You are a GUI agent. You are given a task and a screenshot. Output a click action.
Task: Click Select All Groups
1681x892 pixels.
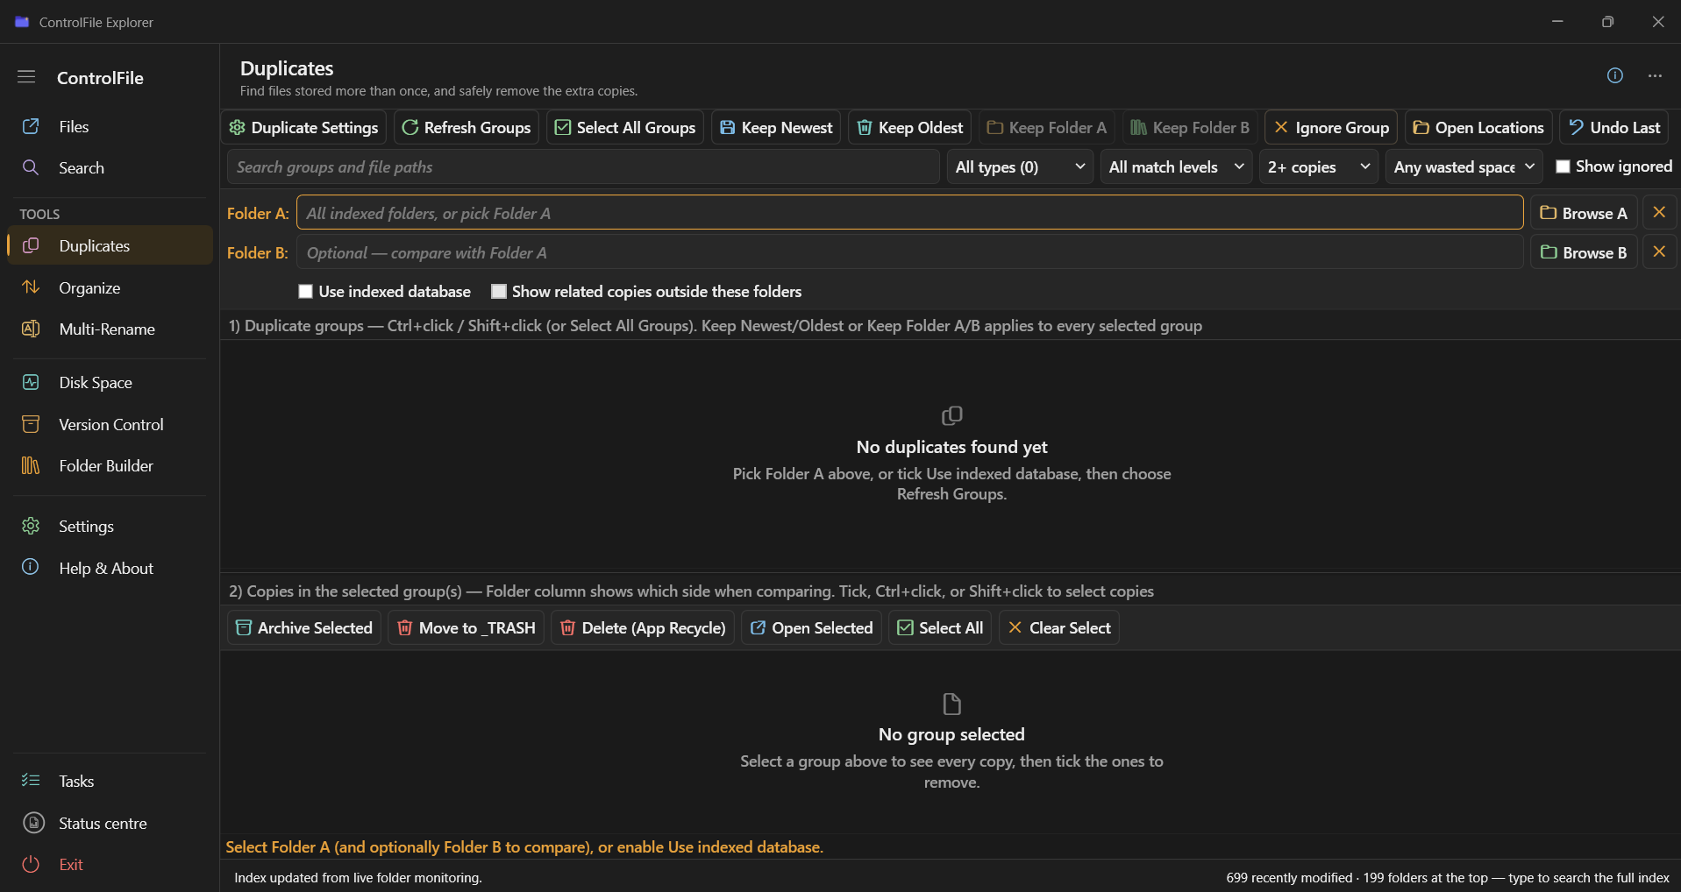pos(625,128)
